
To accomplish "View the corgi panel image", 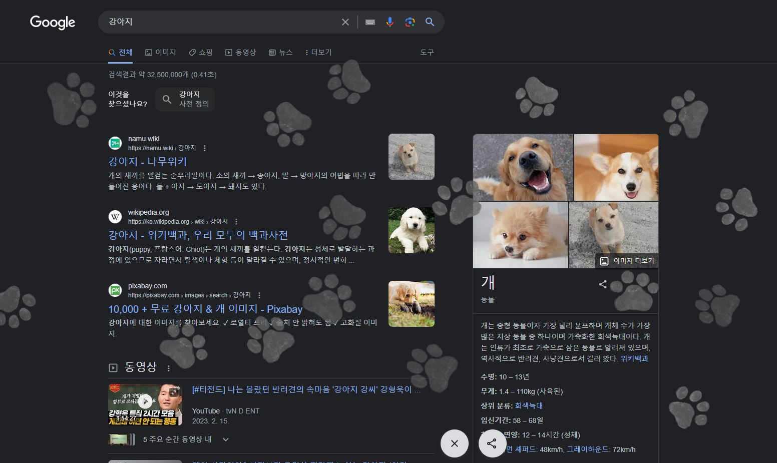I will (616, 167).
